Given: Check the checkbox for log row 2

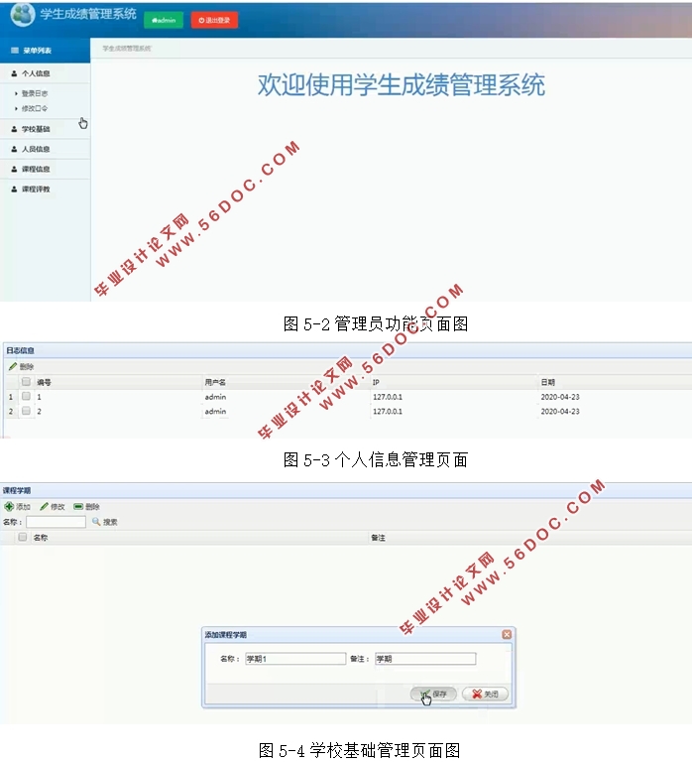Looking at the screenshot, I should (x=26, y=411).
